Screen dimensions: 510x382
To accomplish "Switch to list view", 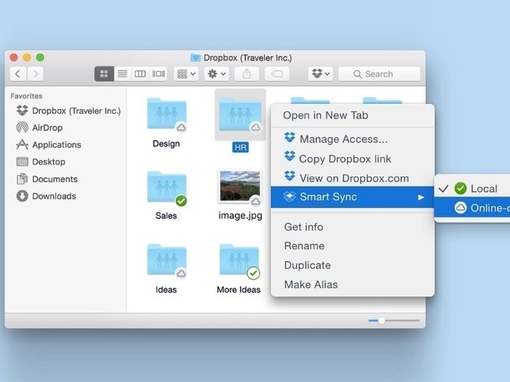I will 122,74.
